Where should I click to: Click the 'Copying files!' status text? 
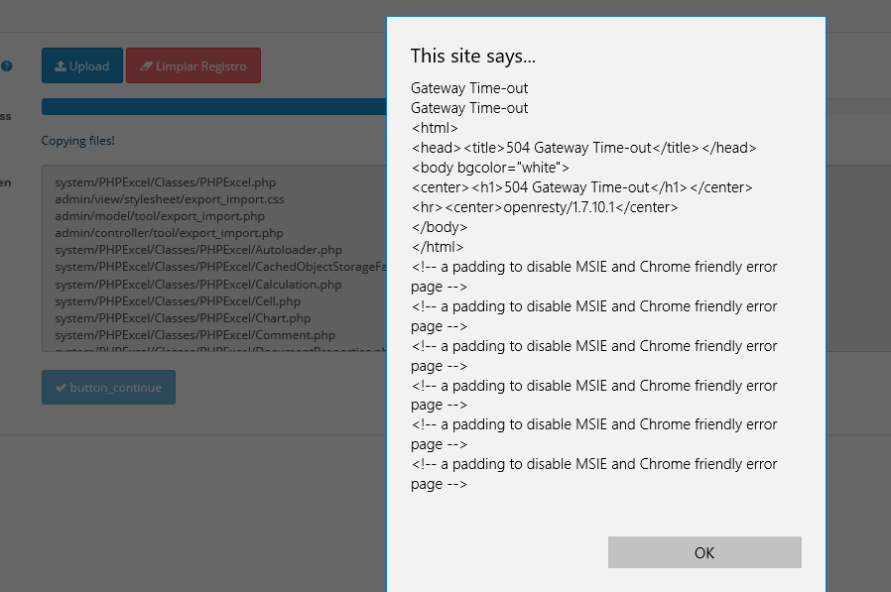(77, 141)
